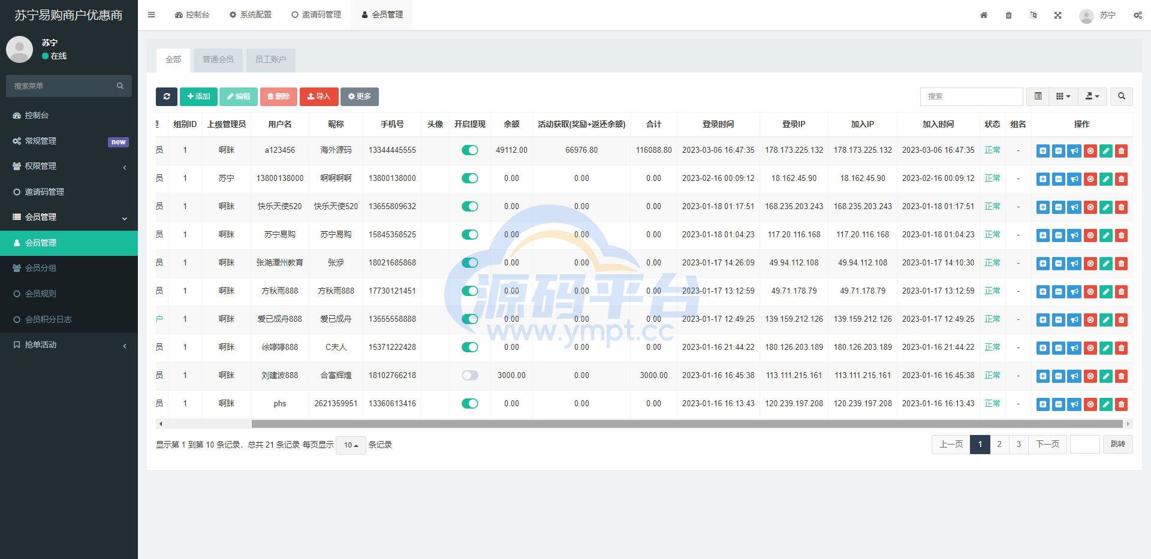This screenshot has width=1151, height=559.
Task: Click green edit pencil for 徐婷婷888 row
Action: click(1106, 348)
